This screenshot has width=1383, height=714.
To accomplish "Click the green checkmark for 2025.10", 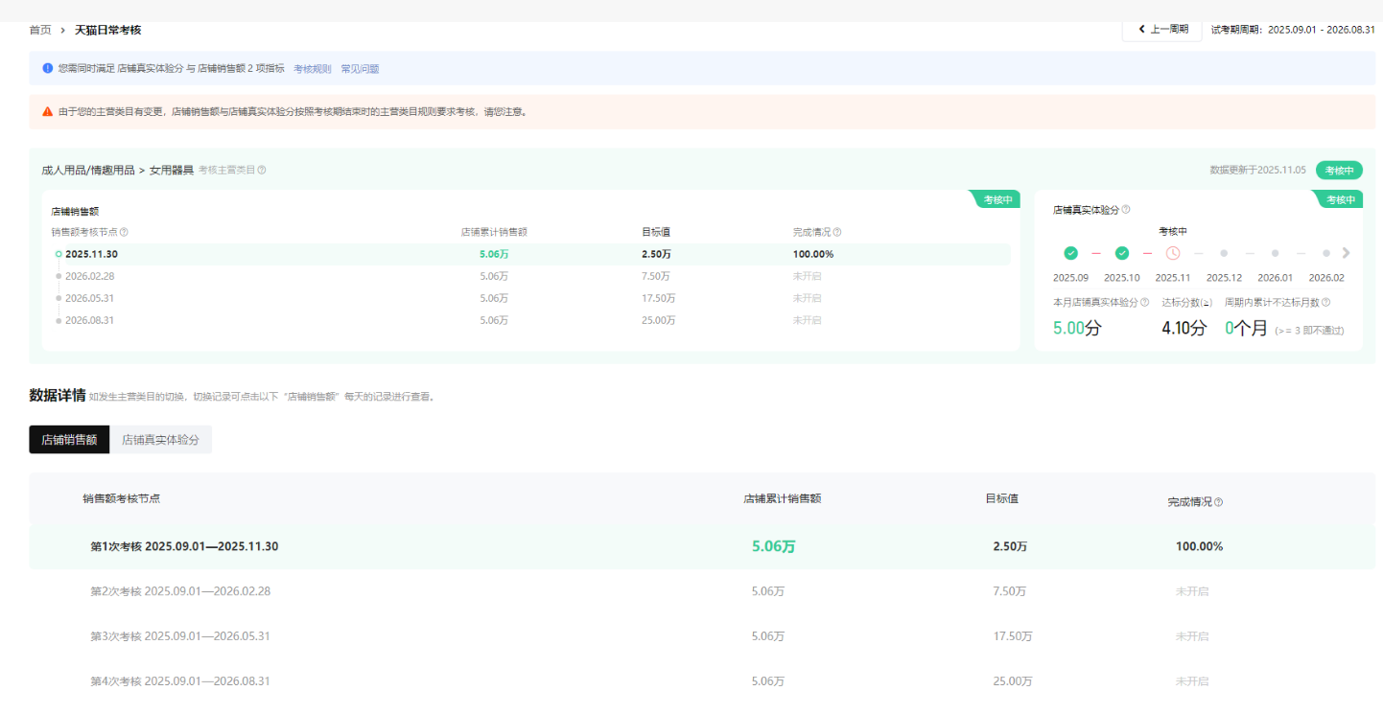I will coord(1121,253).
